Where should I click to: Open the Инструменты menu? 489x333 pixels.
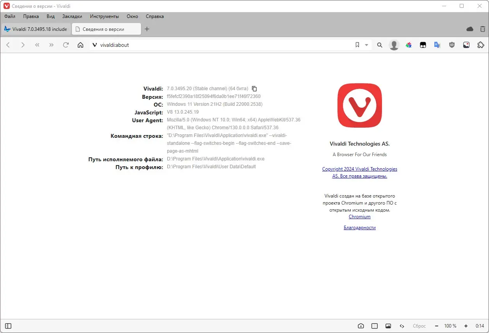104,16
